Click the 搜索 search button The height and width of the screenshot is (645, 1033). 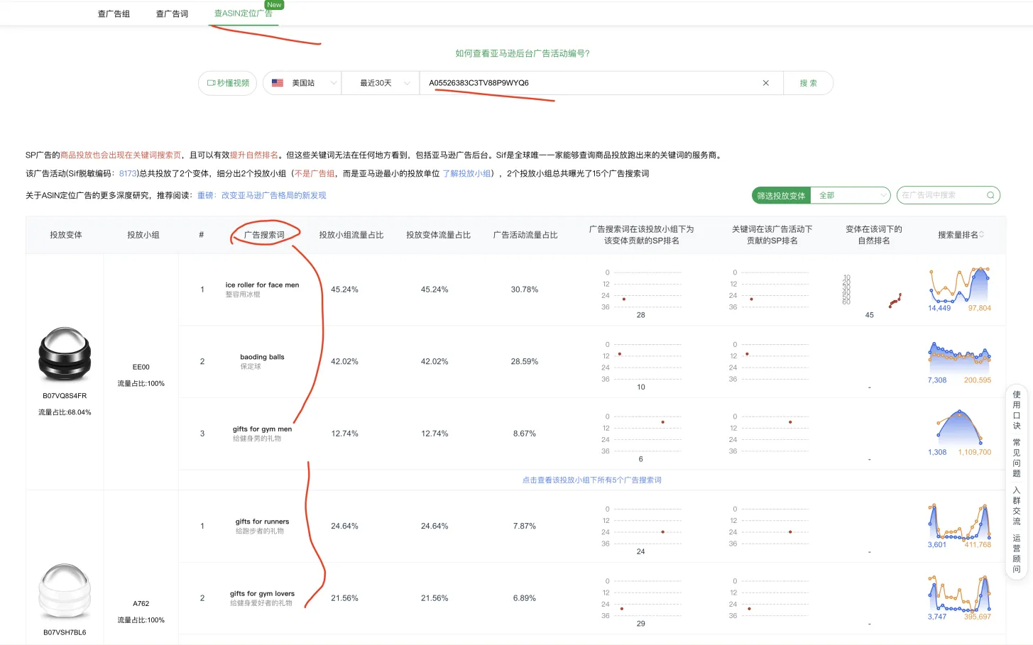[x=808, y=82]
